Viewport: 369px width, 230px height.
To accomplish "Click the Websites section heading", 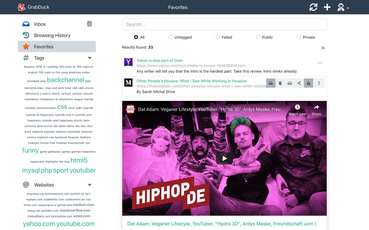I will (x=44, y=185).
